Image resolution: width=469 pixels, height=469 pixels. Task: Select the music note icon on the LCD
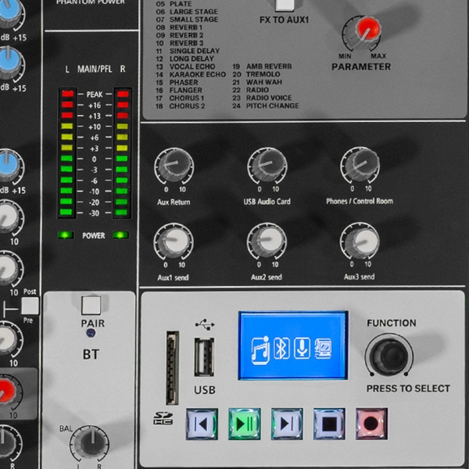(x=260, y=350)
